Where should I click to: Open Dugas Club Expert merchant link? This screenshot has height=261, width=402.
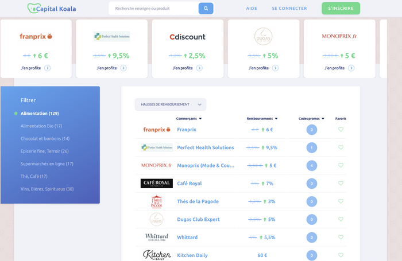pyautogui.click(x=199, y=219)
